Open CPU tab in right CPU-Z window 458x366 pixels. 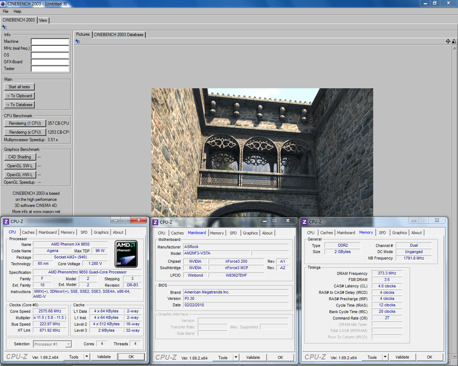coord(311,233)
